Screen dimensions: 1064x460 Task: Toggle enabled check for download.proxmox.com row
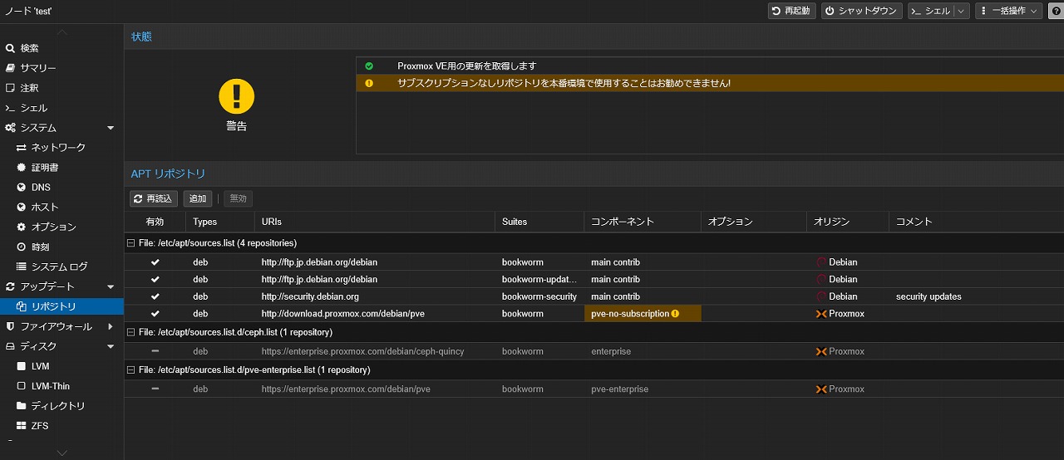click(155, 314)
